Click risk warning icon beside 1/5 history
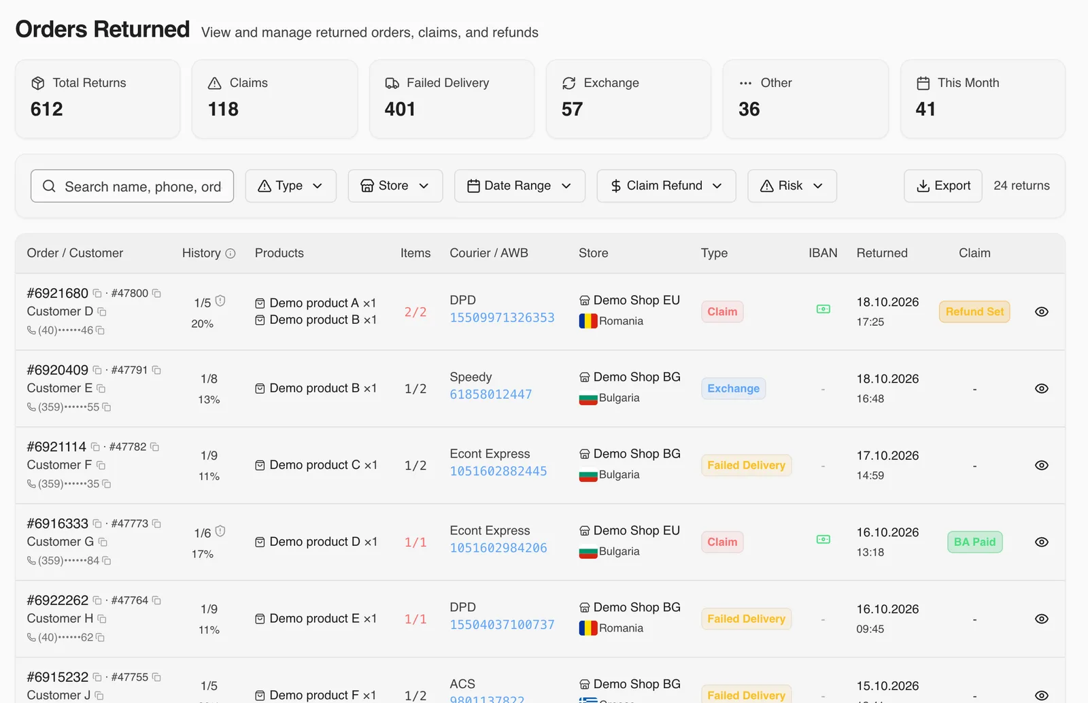1088x703 pixels. 220,301
